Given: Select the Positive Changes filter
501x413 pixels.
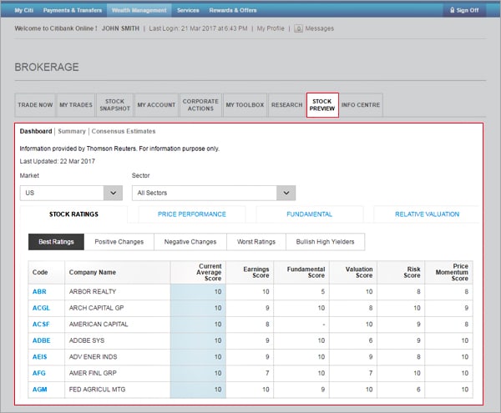Looking at the screenshot, I should (119, 242).
